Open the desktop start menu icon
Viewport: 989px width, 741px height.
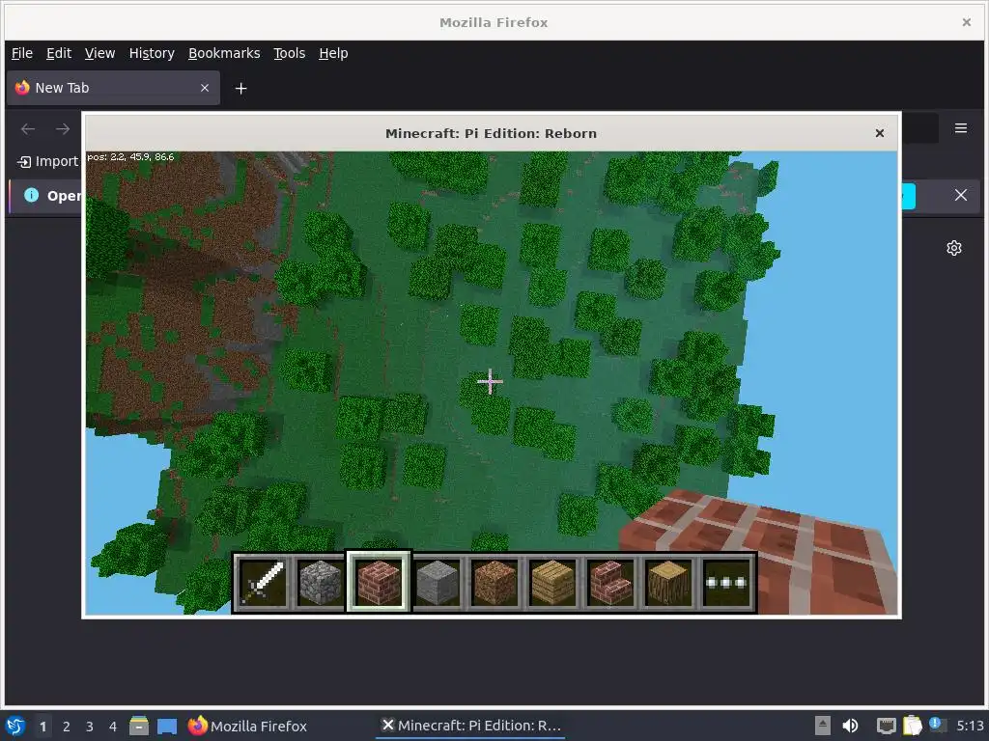15,726
